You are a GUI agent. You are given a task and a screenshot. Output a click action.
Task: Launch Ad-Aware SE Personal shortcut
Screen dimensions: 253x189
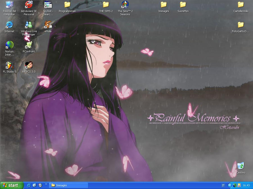pos(29,8)
